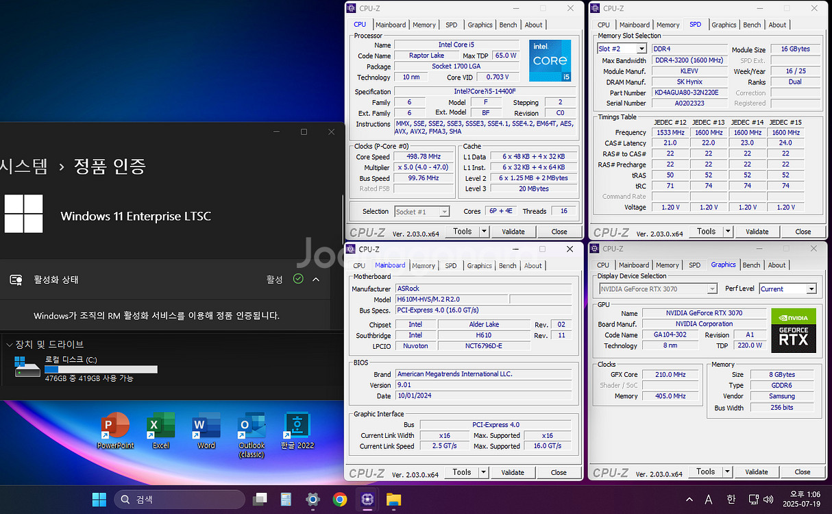Open the calculator-like app in the taskbar
Viewport: 832px width, 514px height.
tap(286, 499)
